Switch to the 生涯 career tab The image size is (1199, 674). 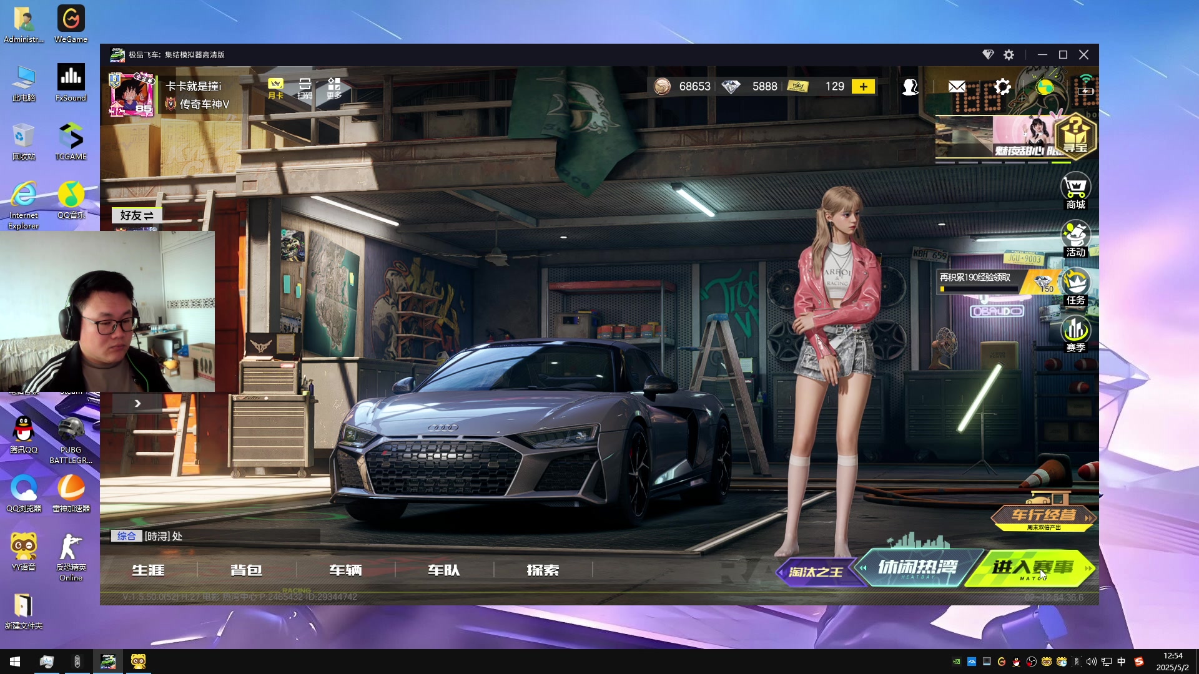[x=149, y=570]
